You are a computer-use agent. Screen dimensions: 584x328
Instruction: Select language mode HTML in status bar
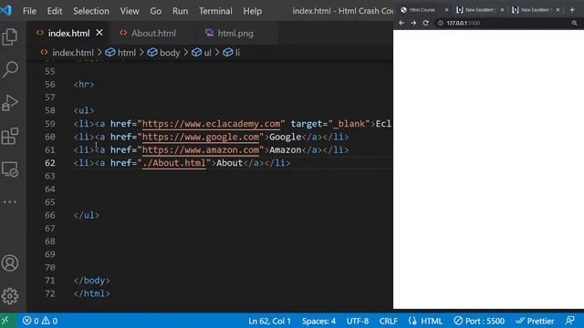[x=431, y=321]
